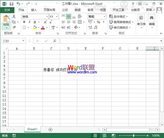Click the Paste clipboard icon
The width and height of the screenshot is (164, 138).
tap(7, 19)
